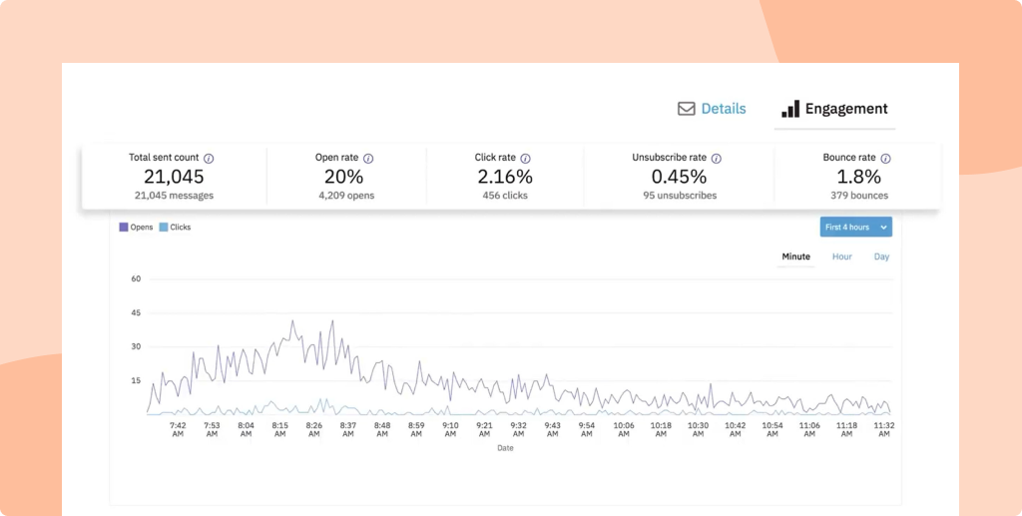Click the 4,209 opens count
1022x516 pixels.
pos(345,196)
